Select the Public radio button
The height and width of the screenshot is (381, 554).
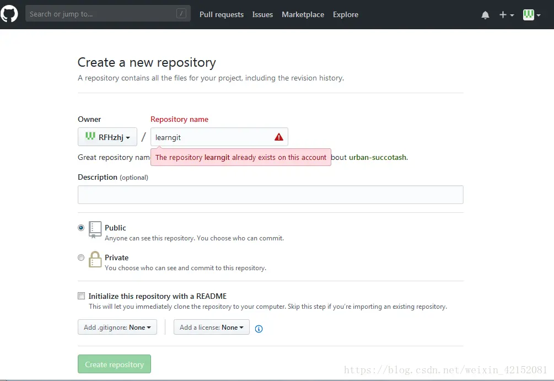tap(81, 228)
